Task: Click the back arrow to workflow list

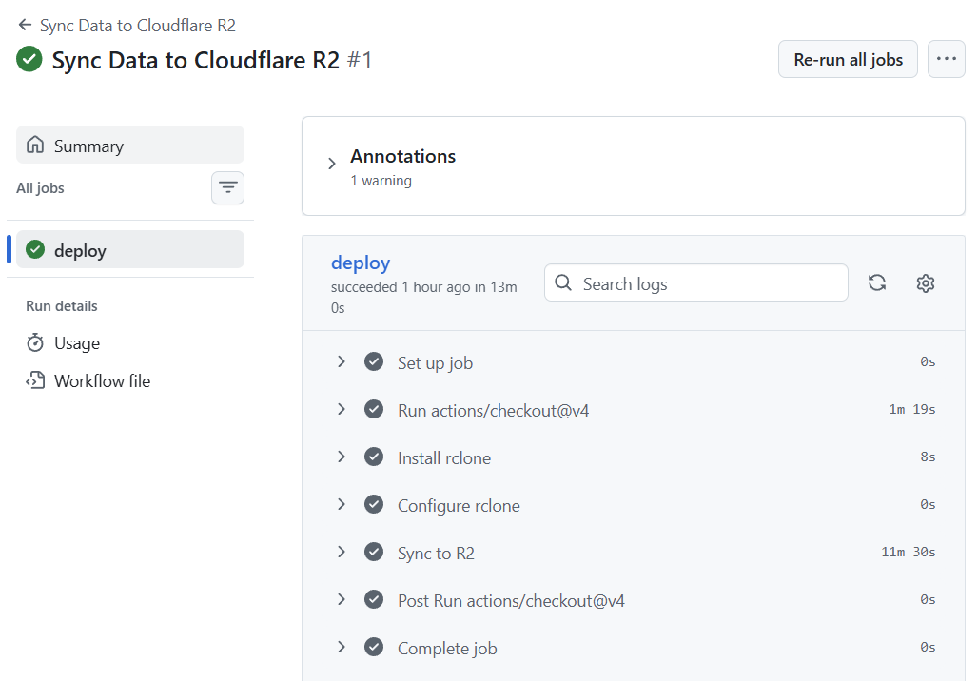Action: [25, 25]
